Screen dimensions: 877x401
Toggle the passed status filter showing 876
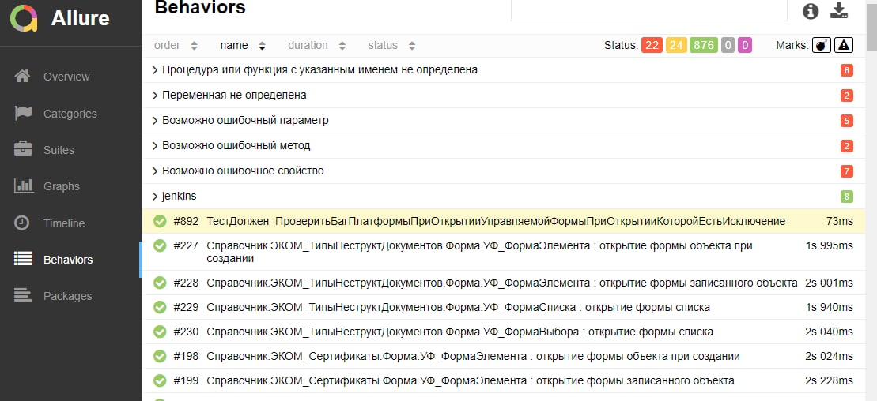pos(703,45)
